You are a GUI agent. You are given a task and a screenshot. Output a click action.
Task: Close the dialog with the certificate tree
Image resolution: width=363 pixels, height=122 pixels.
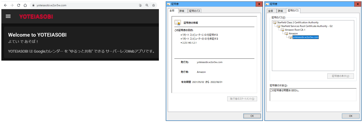pos(357,4)
